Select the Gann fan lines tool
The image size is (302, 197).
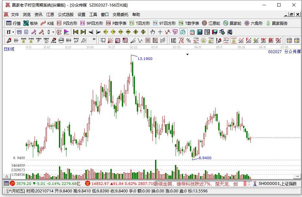(110, 40)
